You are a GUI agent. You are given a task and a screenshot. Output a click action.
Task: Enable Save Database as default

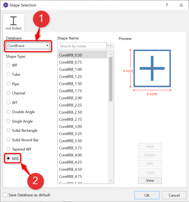[x=5, y=195]
